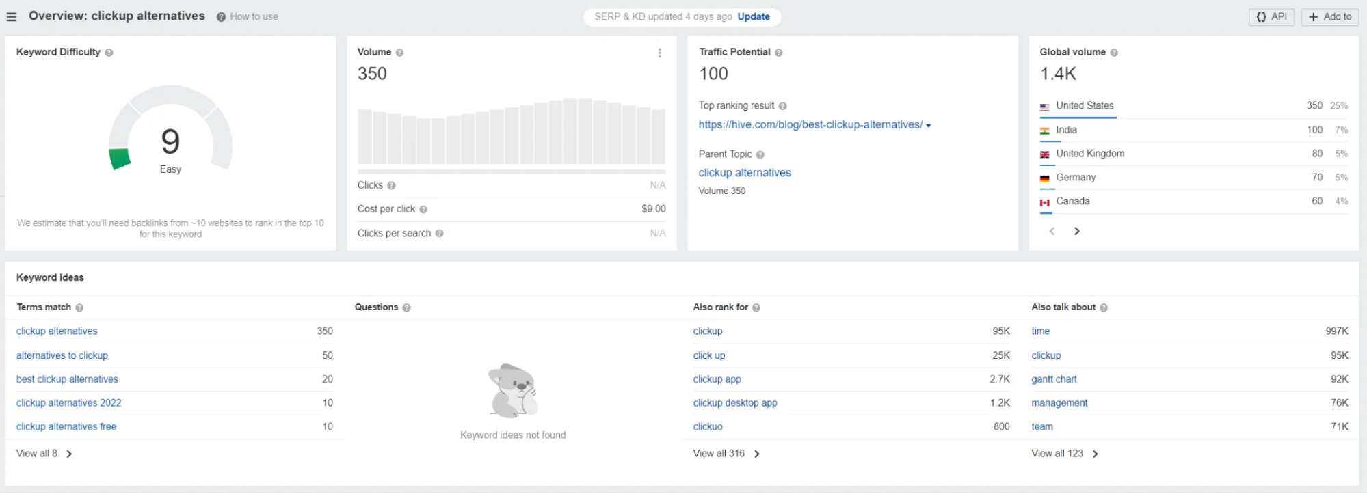This screenshot has height=494, width=1367.
Task: Click Terms match help icon
Action: coord(79,308)
